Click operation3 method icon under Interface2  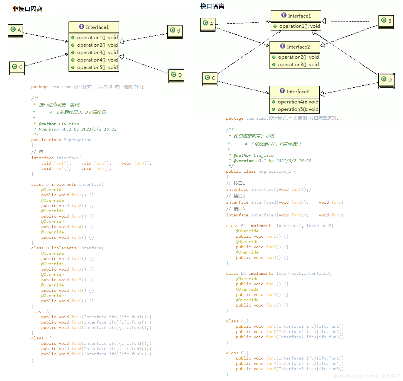(274, 65)
